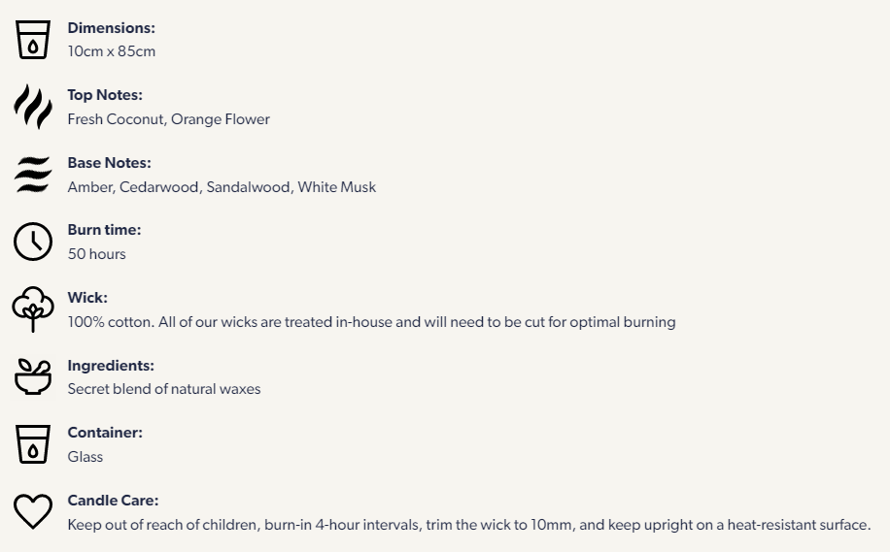Click the Candle Care instructions text
The width and height of the screenshot is (890, 552).
click(x=469, y=525)
